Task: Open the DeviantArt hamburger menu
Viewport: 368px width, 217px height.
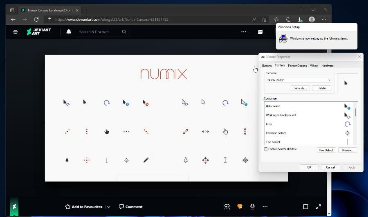Action: point(15,32)
